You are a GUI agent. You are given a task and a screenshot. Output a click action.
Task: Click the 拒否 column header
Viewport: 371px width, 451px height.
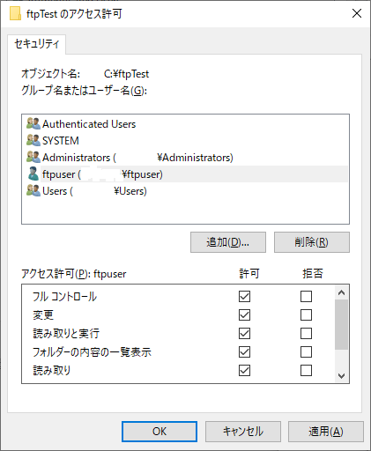click(313, 274)
